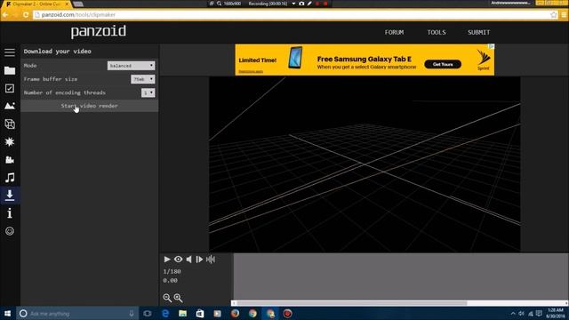
Task: Open the music note audio icon in sidebar
Action: (x=10, y=178)
